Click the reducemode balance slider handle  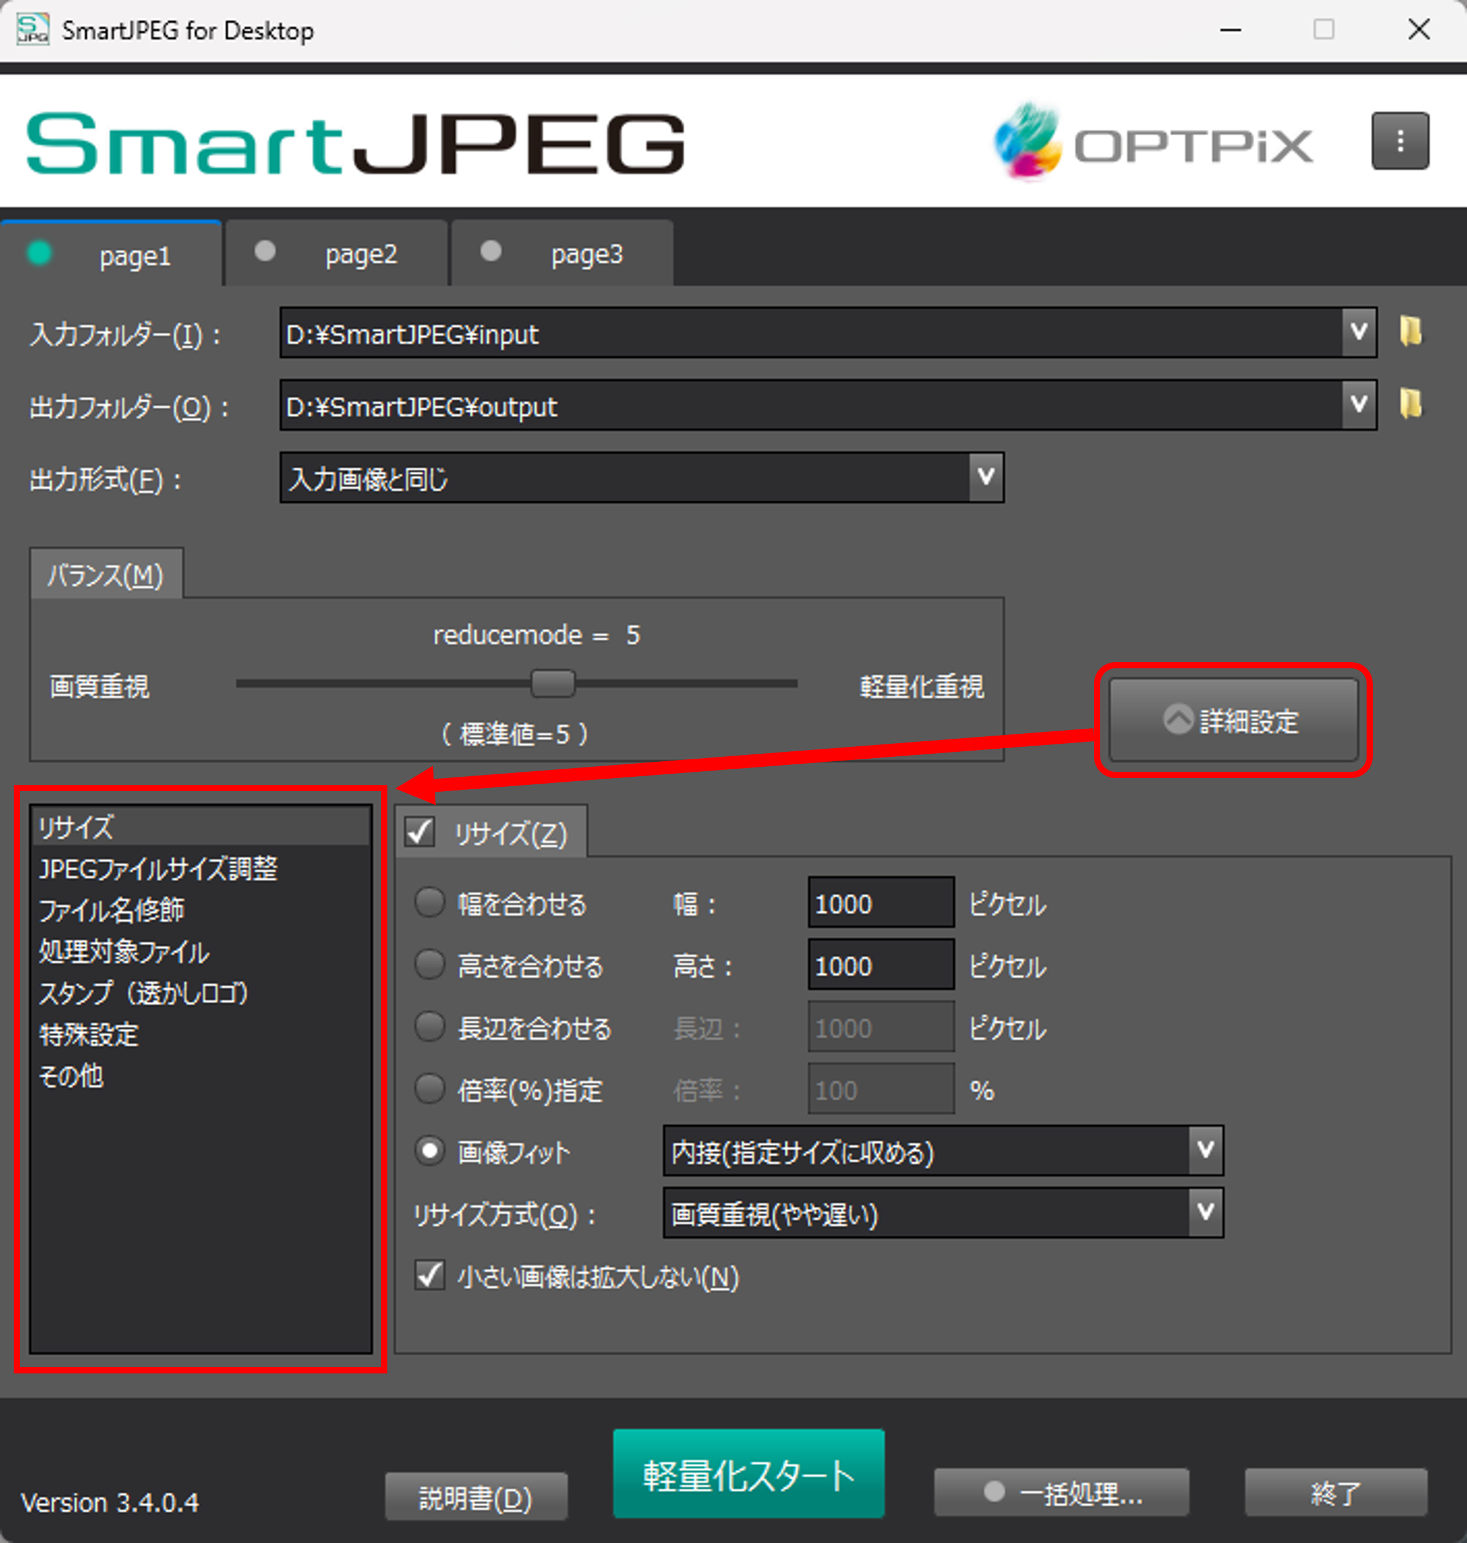(553, 683)
